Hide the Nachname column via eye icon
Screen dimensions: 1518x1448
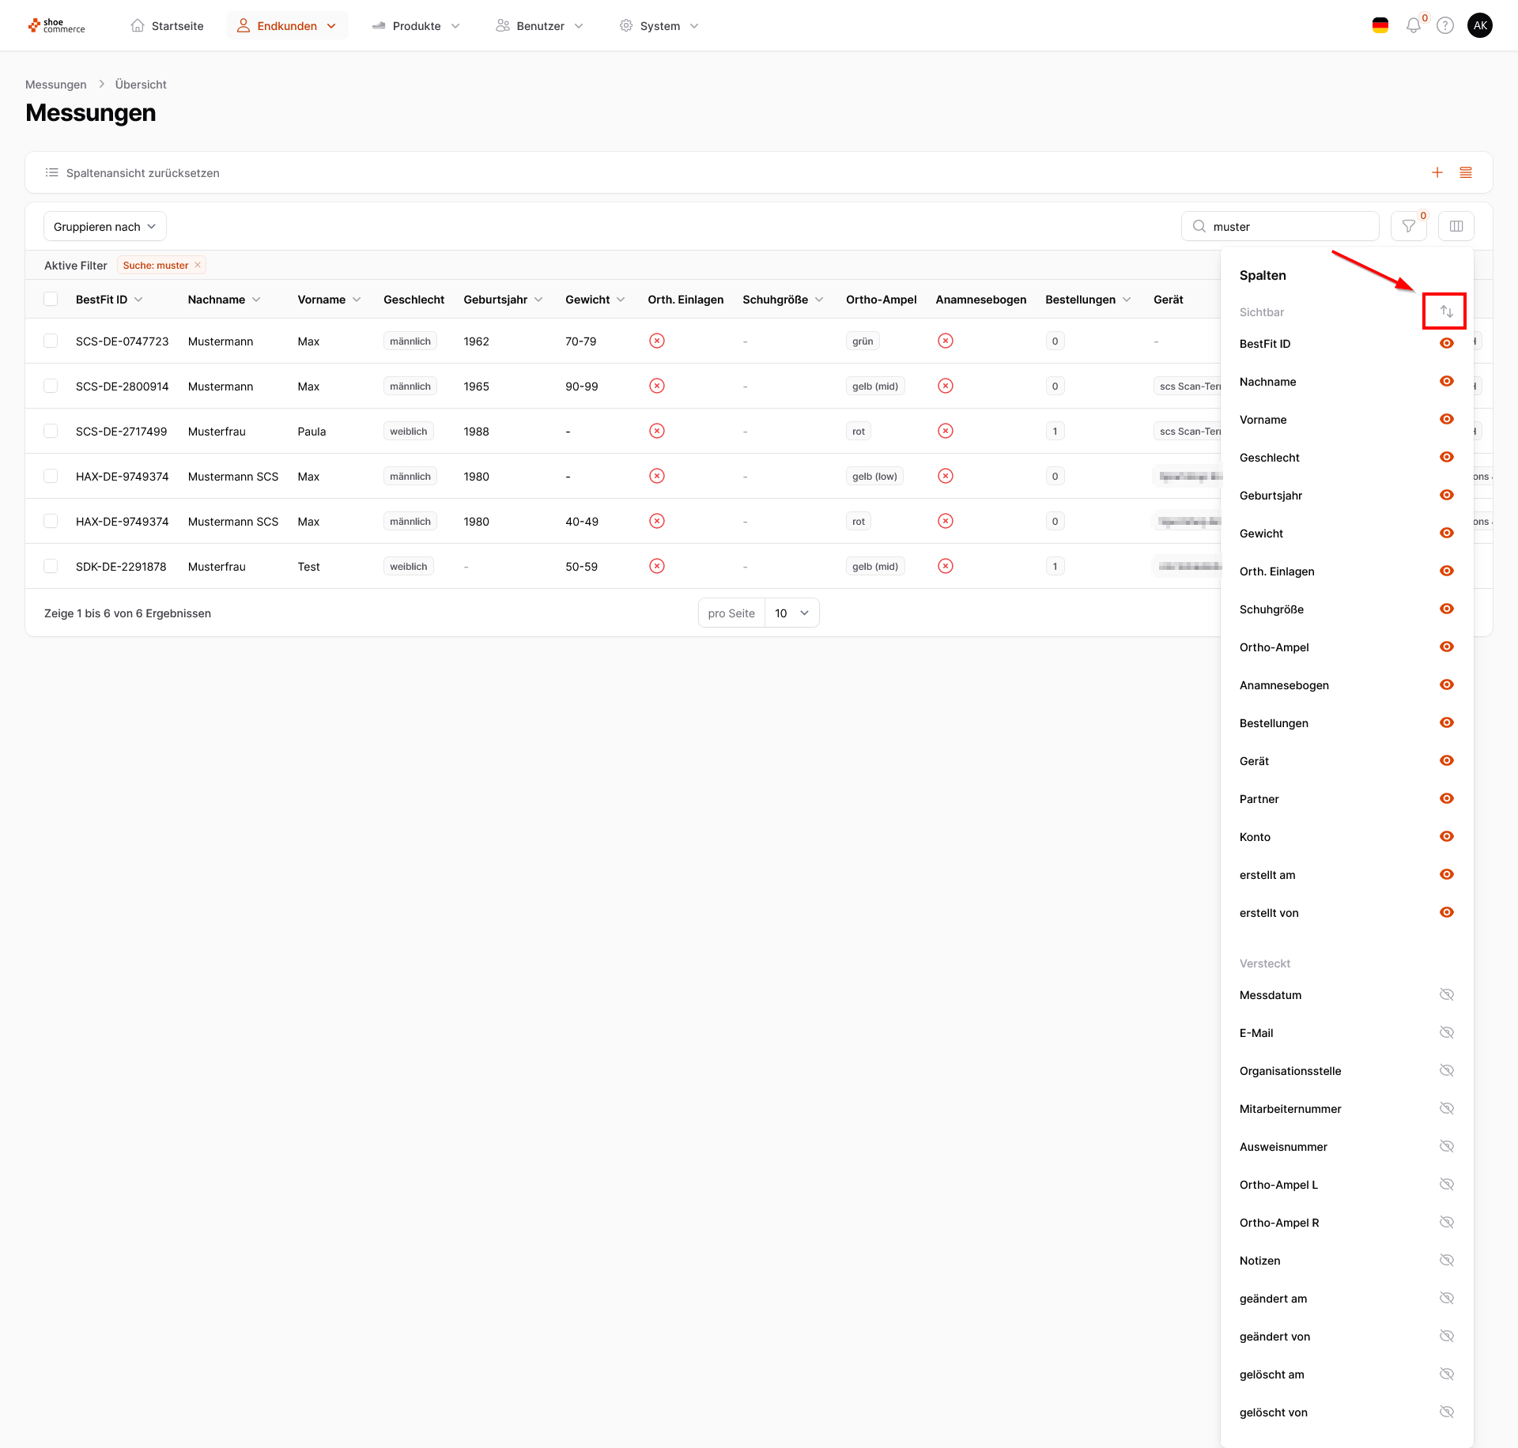(1446, 382)
